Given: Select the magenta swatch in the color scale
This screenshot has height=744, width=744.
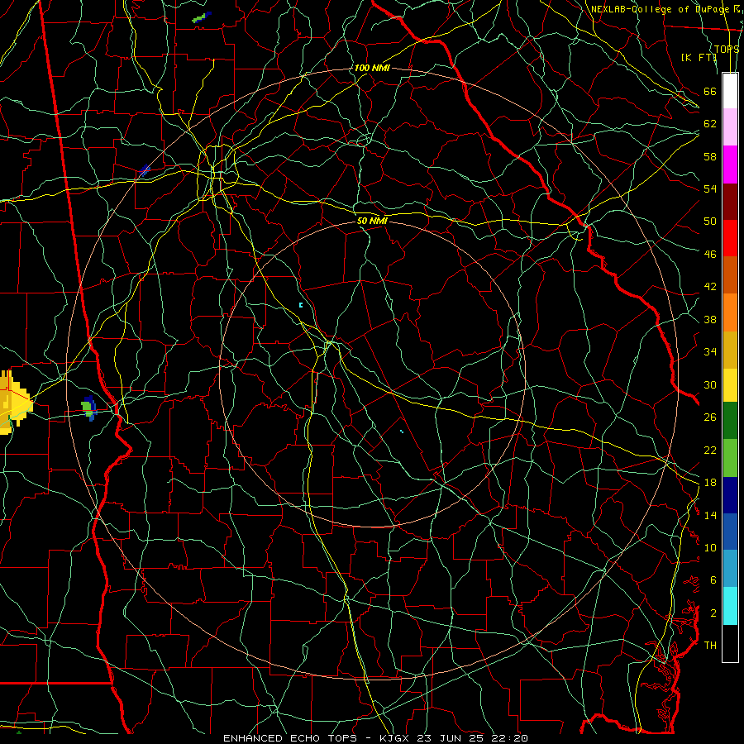Looking at the screenshot, I should click(730, 165).
